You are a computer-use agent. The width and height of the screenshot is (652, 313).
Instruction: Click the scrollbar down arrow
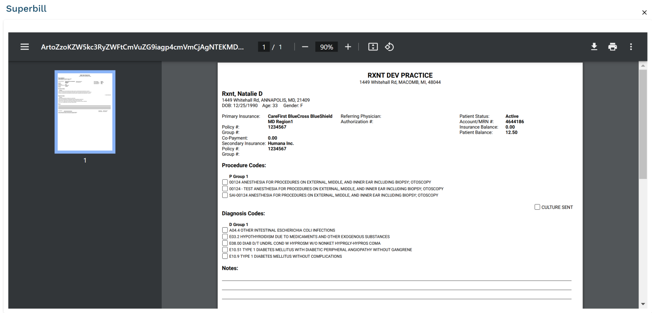pyautogui.click(x=643, y=304)
